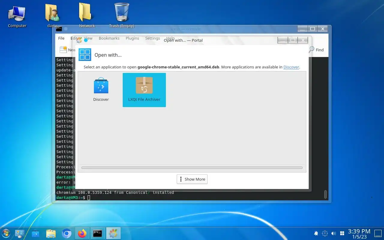Click the chromium 108.0.5359.124 installed line
The height and width of the screenshot is (240, 384).
point(115,192)
